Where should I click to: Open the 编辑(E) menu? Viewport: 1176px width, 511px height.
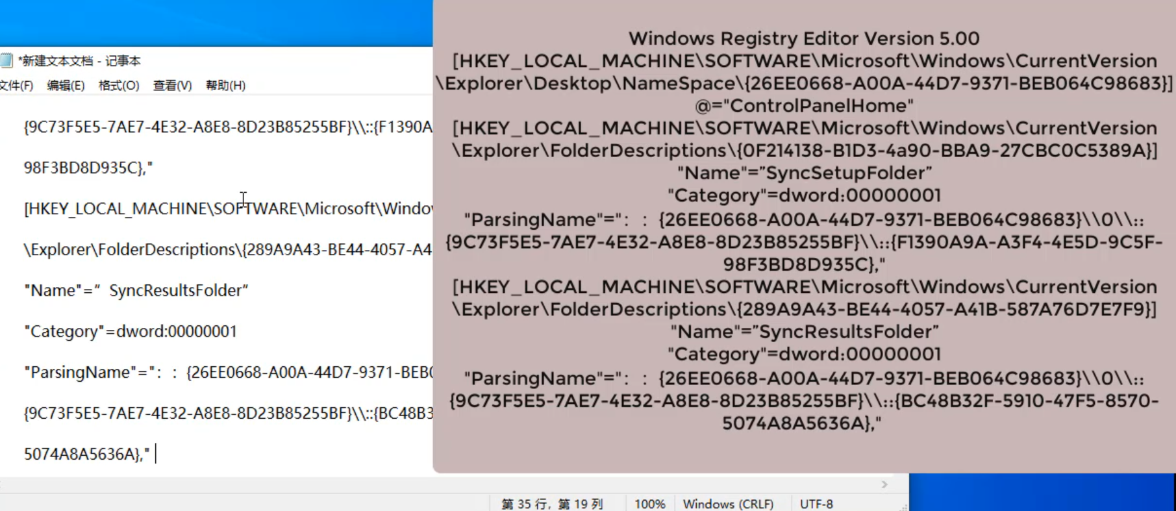(66, 86)
